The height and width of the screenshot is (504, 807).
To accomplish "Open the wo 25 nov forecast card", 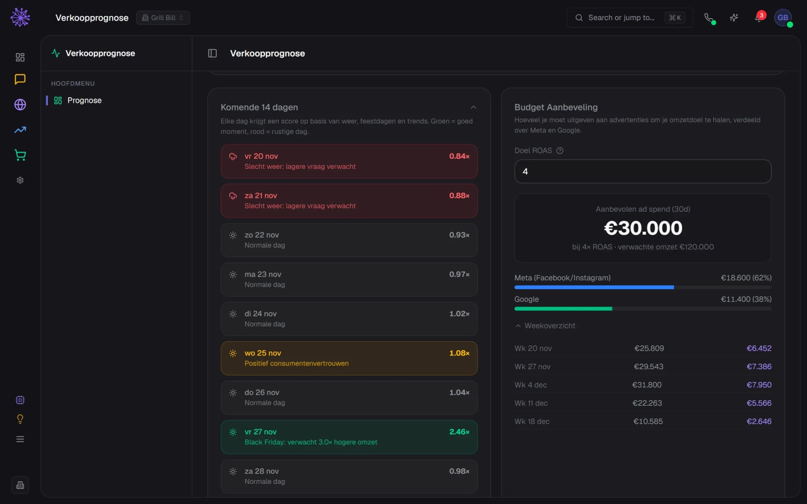I will click(x=349, y=358).
